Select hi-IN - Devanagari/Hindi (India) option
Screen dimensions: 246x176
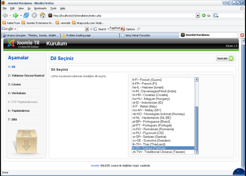click(x=163, y=91)
